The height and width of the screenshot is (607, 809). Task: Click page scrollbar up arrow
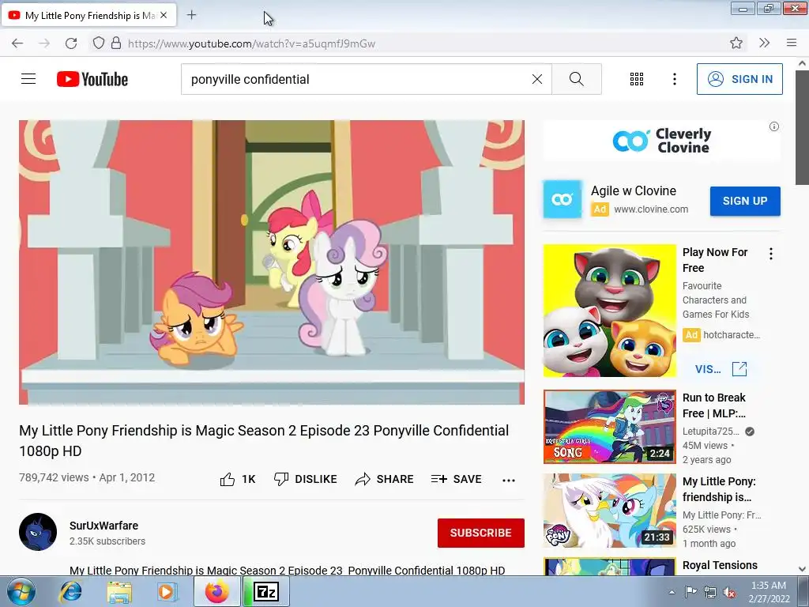point(802,63)
